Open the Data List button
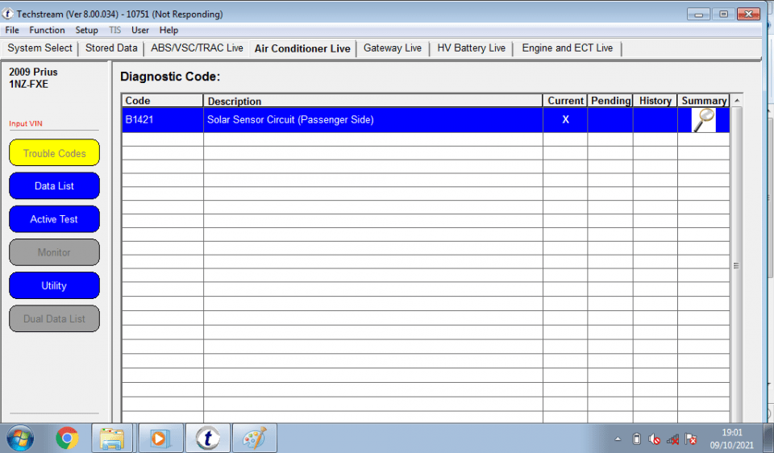 (x=54, y=186)
